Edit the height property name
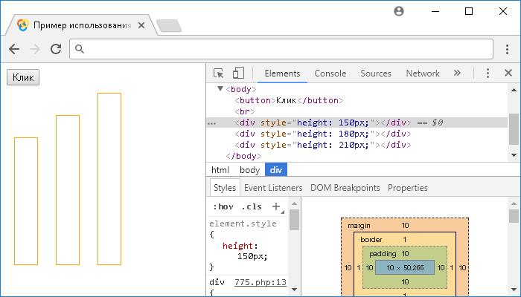 238,246
